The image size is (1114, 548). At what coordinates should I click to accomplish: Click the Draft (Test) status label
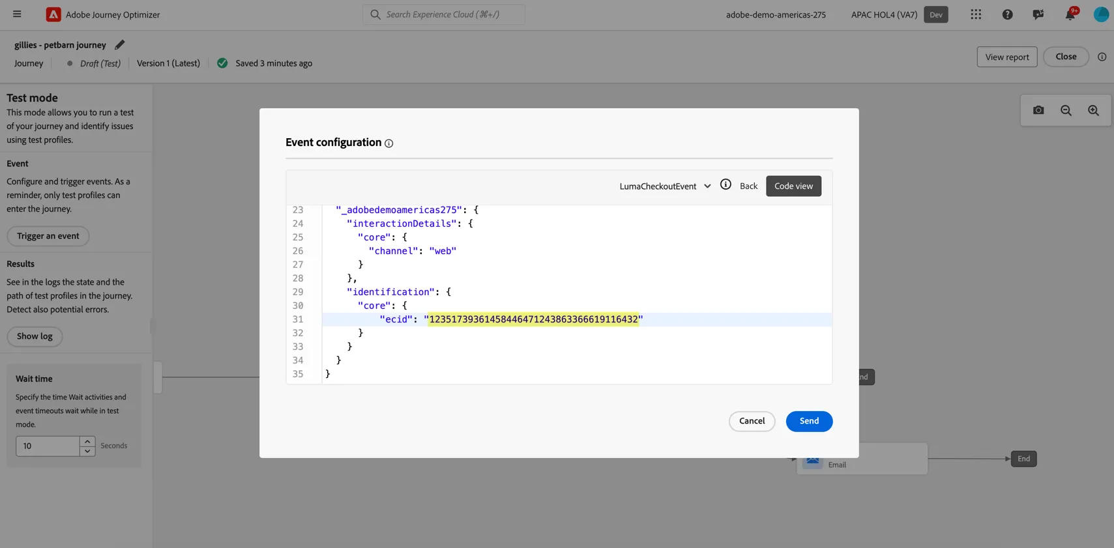coord(100,63)
